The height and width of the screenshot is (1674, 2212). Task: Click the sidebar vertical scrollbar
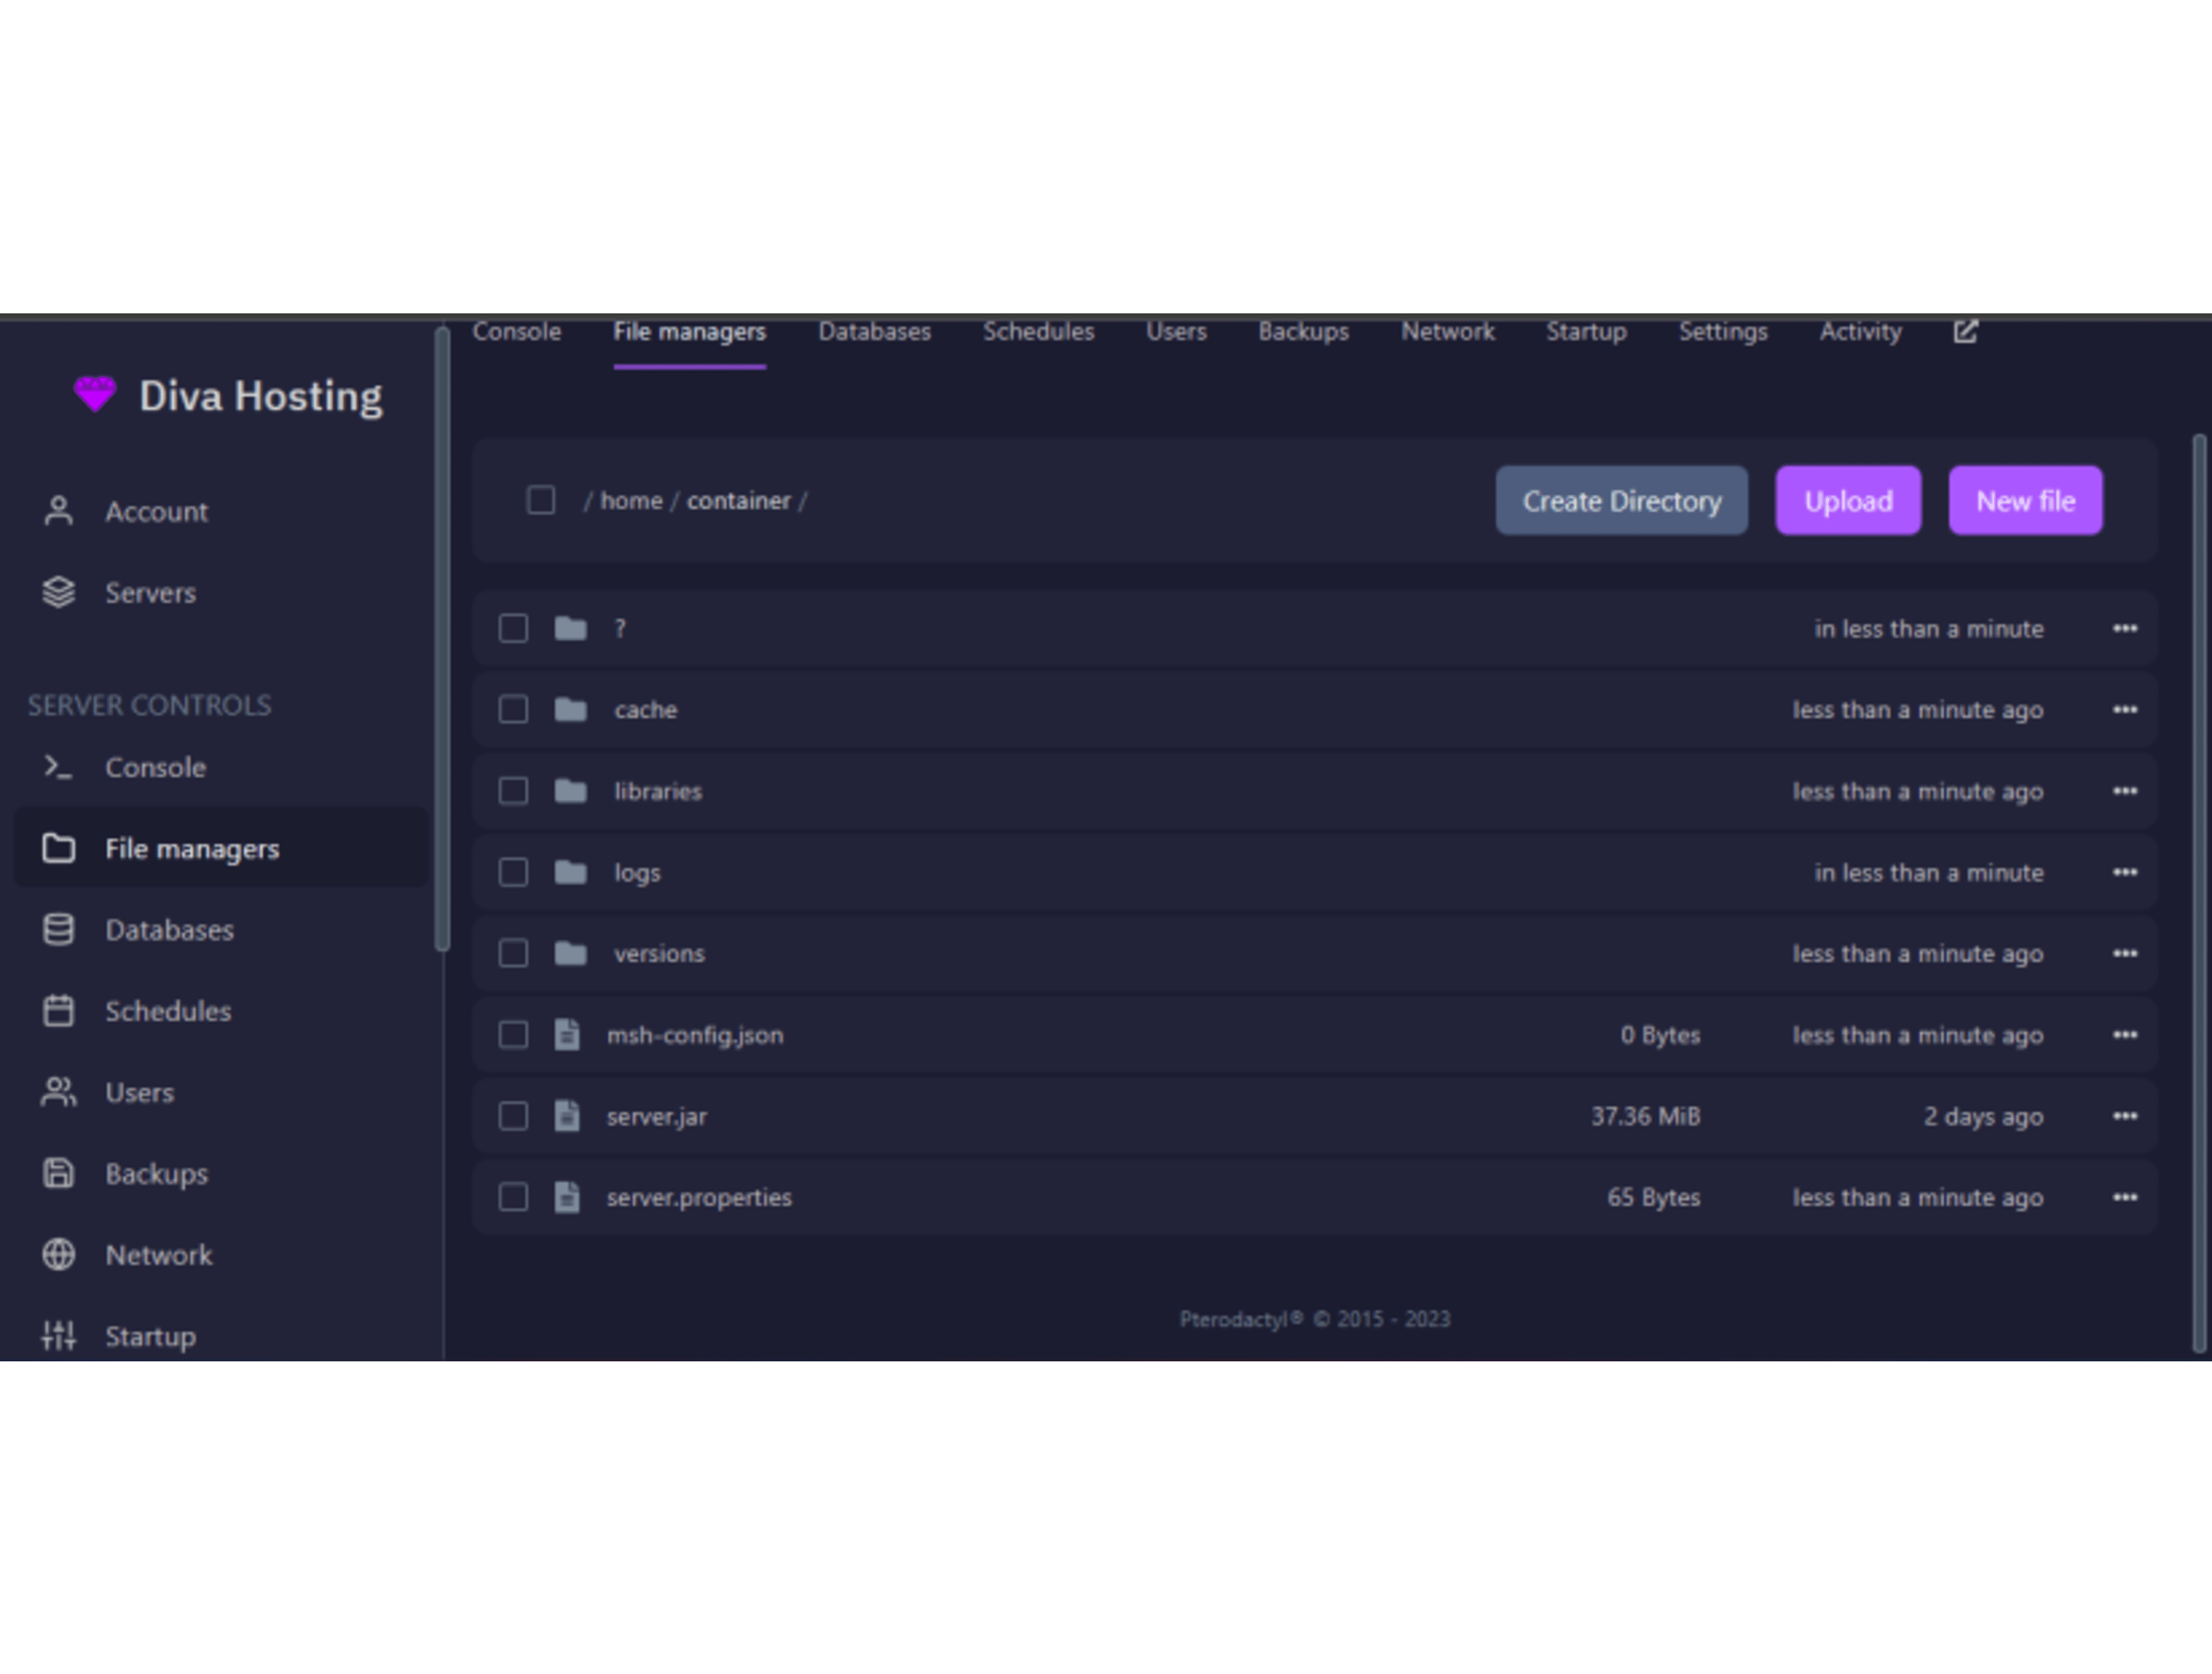[x=442, y=640]
